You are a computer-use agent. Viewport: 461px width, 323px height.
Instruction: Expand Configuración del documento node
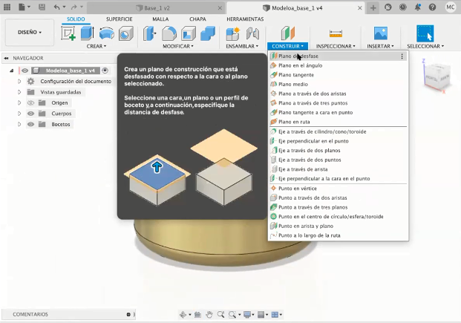click(19, 82)
